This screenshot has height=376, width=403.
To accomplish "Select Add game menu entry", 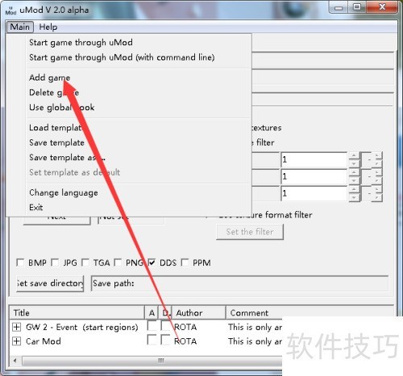I will coord(49,77).
